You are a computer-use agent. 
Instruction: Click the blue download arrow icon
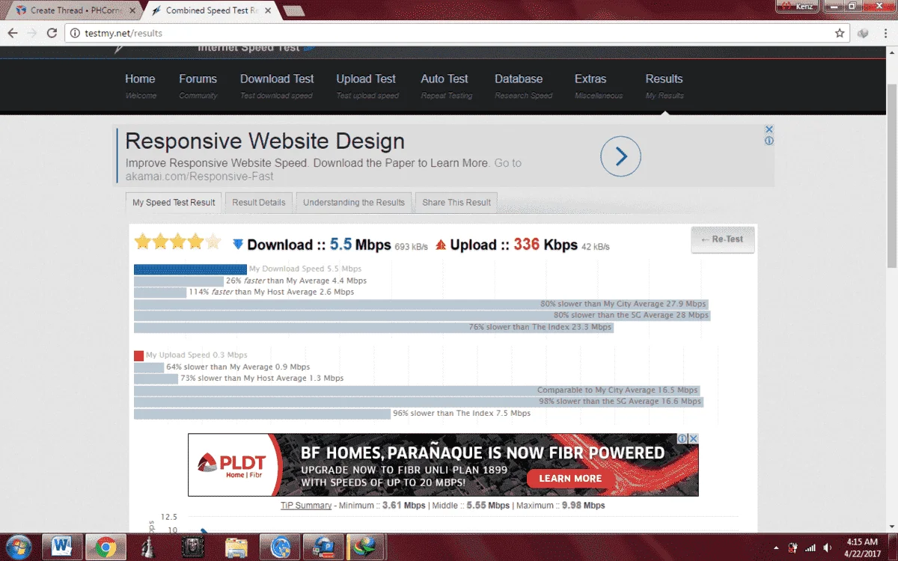tap(238, 245)
